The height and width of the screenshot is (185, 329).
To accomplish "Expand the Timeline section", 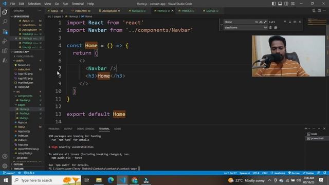I will point(19,169).
